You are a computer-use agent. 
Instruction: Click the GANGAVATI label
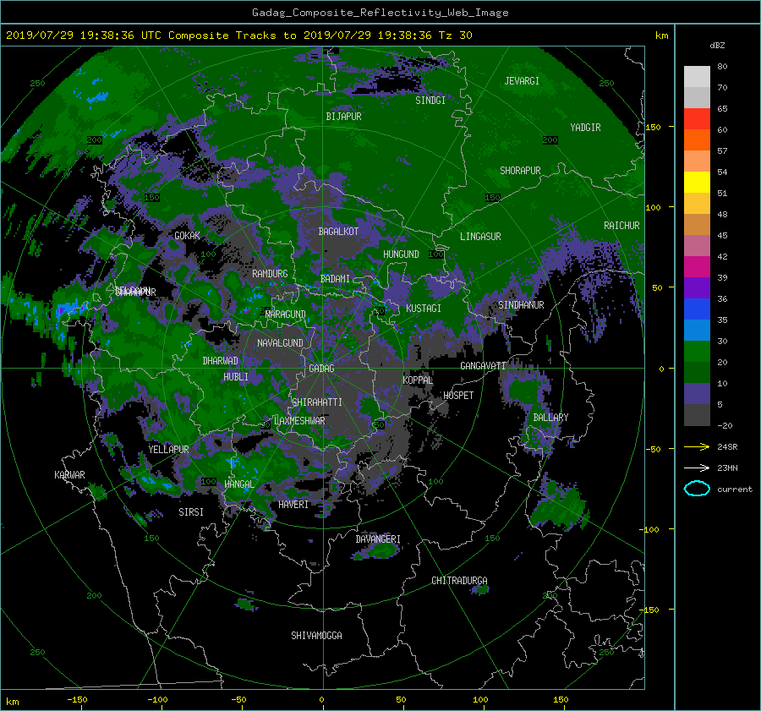(483, 366)
